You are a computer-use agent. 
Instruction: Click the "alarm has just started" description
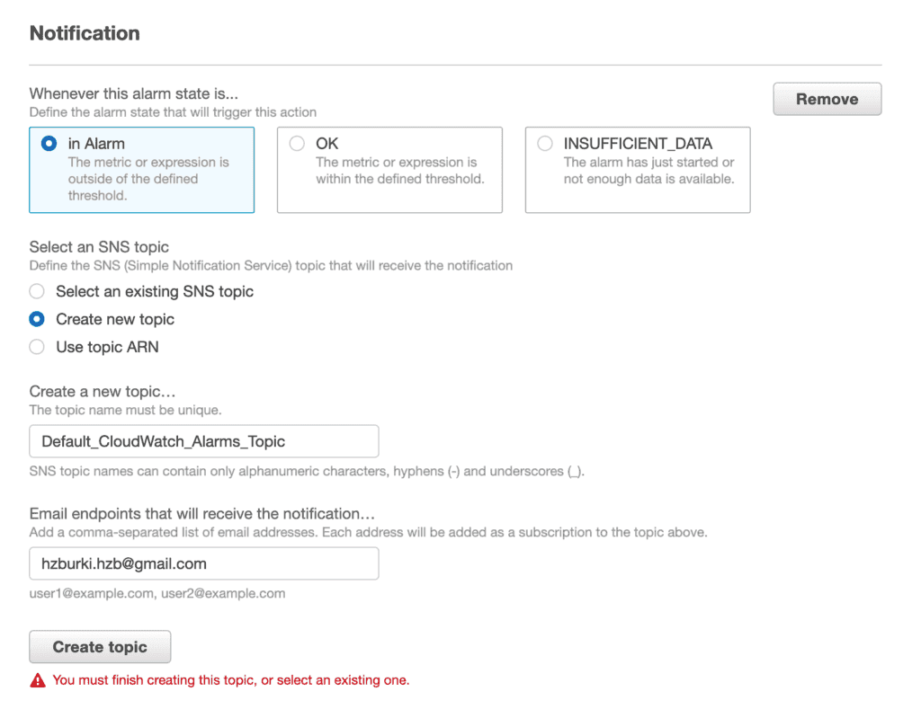648,171
